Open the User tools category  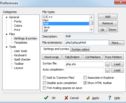tap(20, 51)
